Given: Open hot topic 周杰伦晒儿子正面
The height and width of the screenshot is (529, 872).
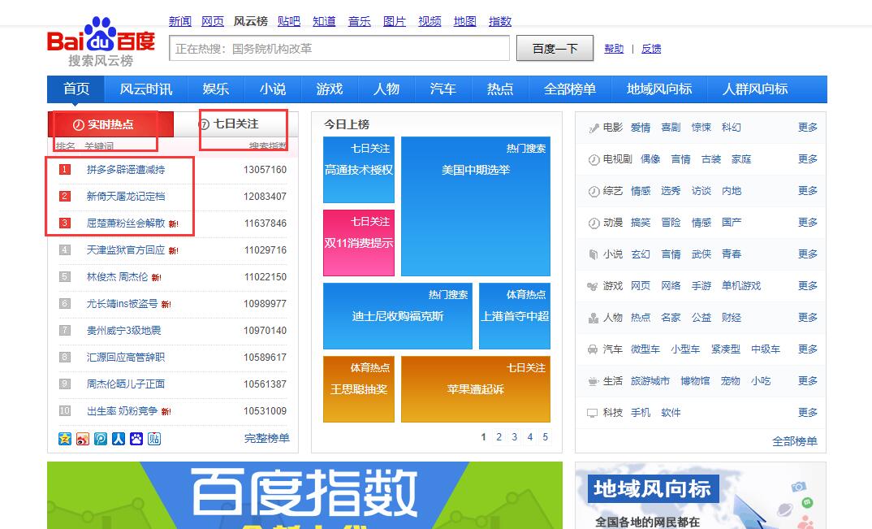Looking at the screenshot, I should point(126,384).
